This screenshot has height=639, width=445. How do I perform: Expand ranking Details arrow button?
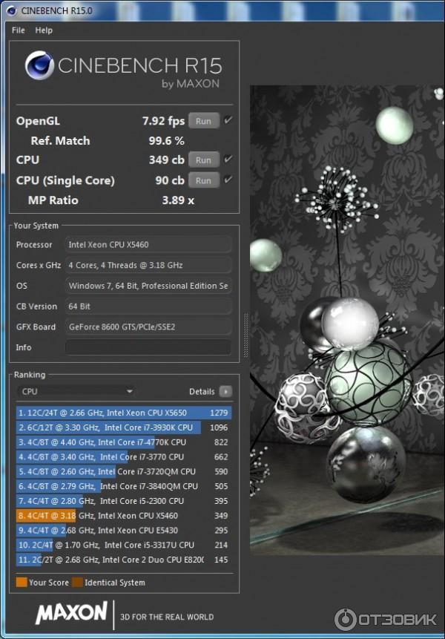[x=225, y=392]
